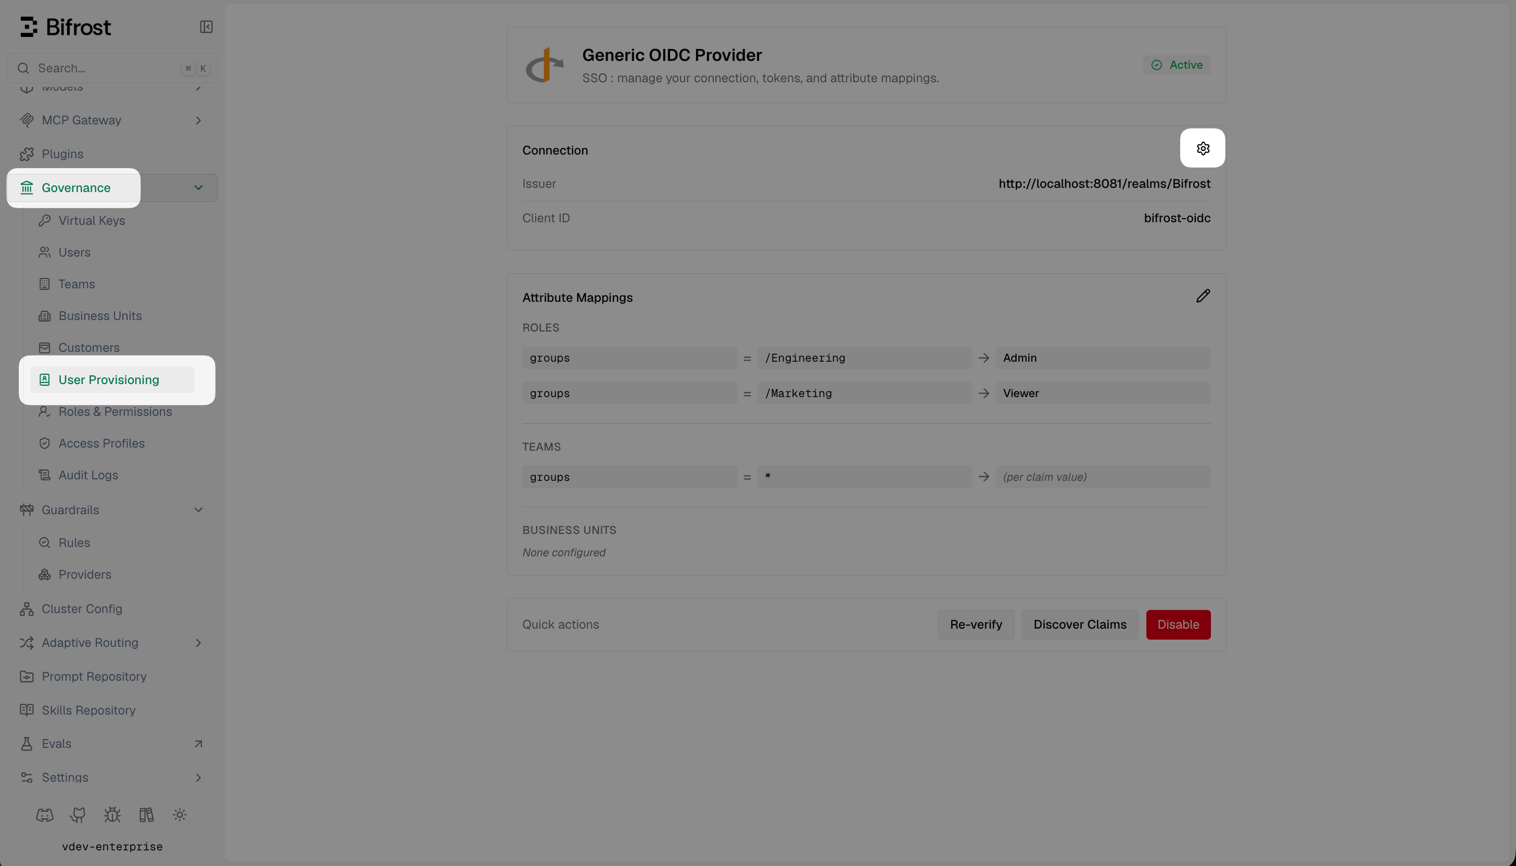Screen dimensions: 1516x866
Task: Click the sidebar Search field
Action: click(x=112, y=68)
